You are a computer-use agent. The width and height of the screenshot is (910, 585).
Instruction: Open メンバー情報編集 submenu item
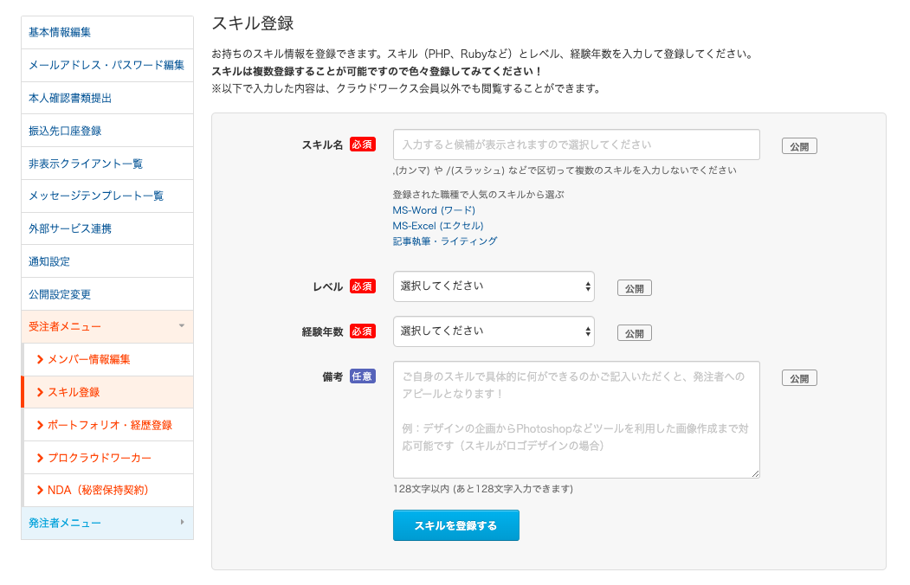point(108,359)
